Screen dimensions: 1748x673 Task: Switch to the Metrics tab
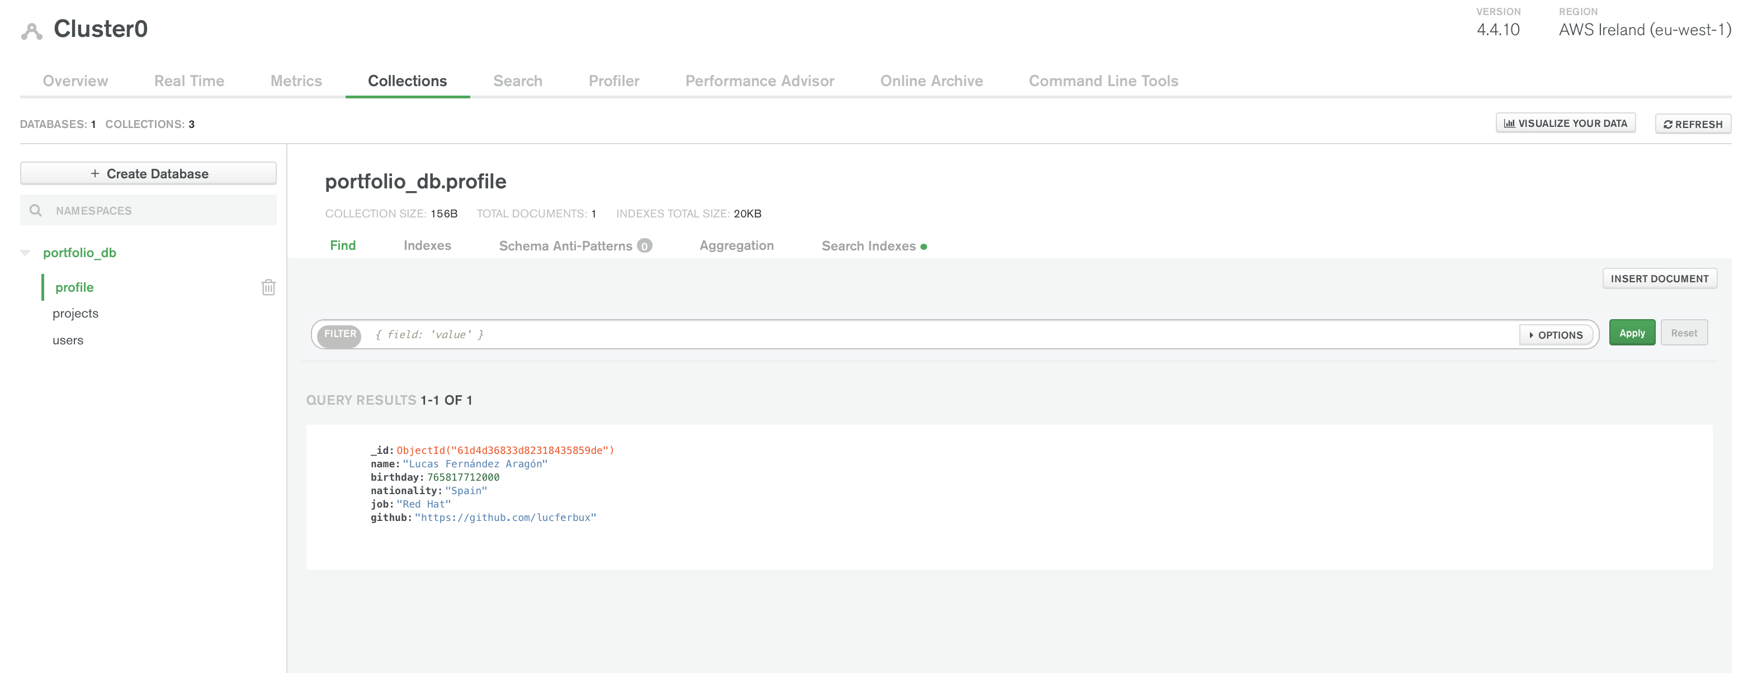coord(296,80)
